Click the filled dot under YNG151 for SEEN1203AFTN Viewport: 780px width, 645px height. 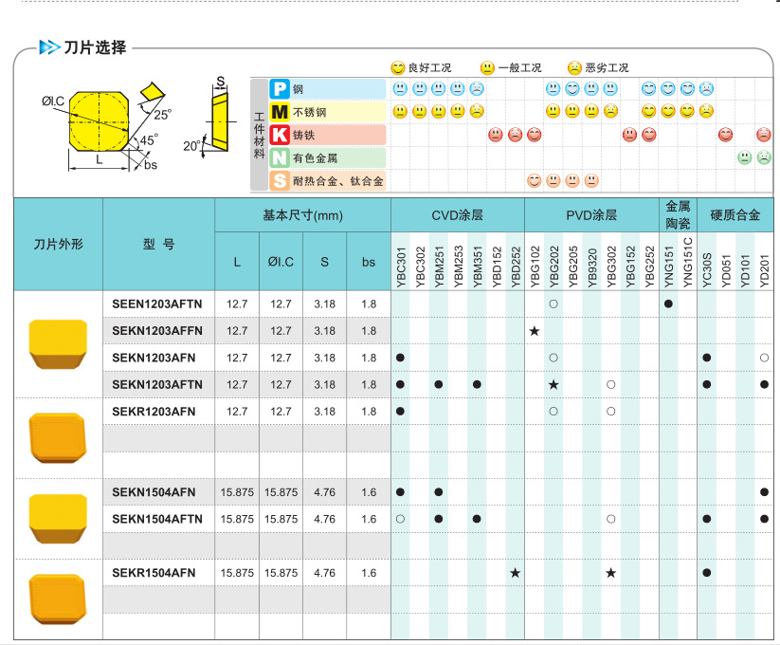pyautogui.click(x=668, y=304)
